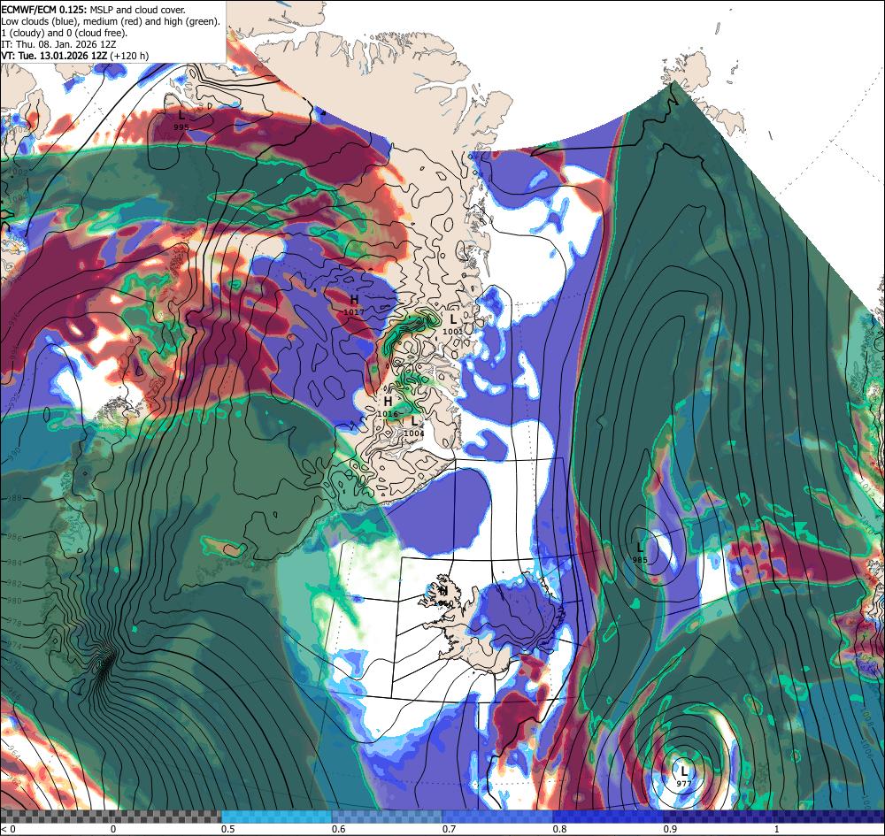Click the low-pressure center labeled 985
885x836 pixels.
click(640, 553)
